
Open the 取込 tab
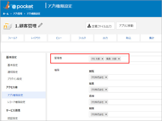(x=129, y=38)
